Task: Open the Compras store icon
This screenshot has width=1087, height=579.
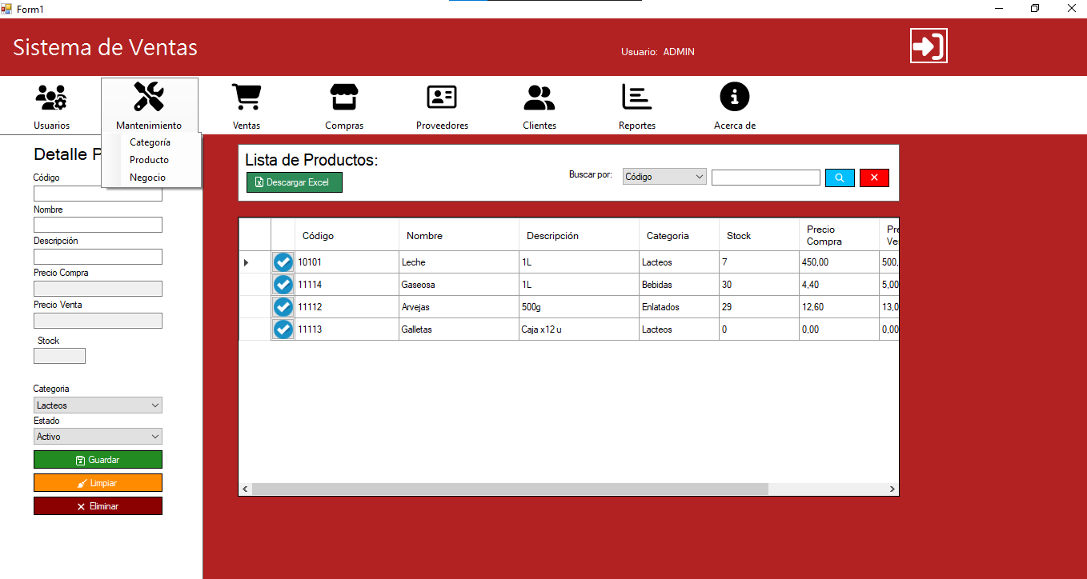Action: (x=344, y=98)
